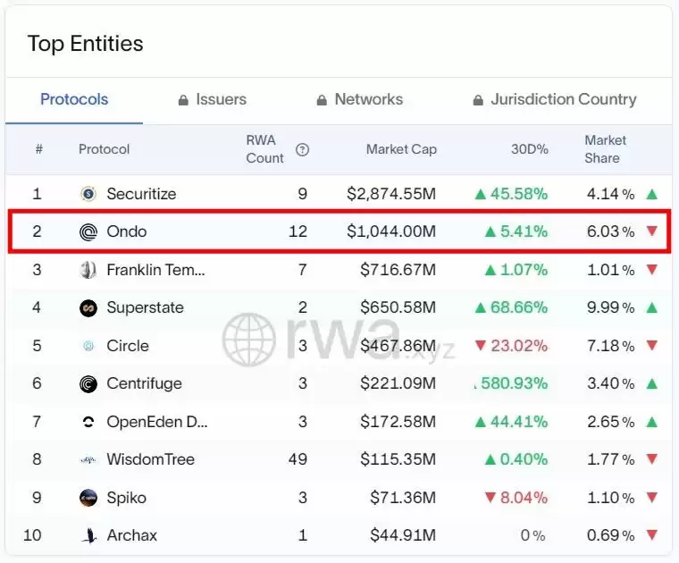
Task: Click the WisdomTree protocol logo icon
Action: 88,460
